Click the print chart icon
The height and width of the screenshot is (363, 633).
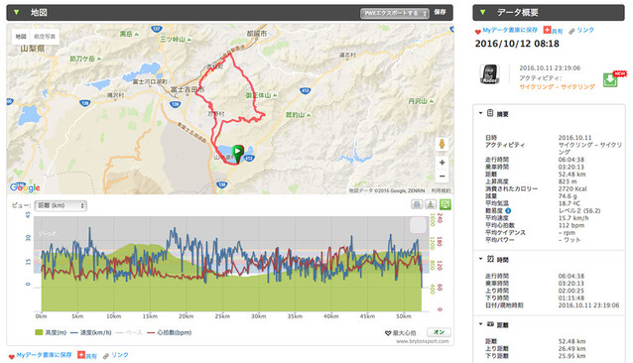click(x=417, y=204)
